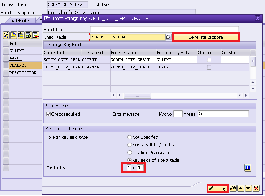Click the AArea input field

(x=223, y=114)
